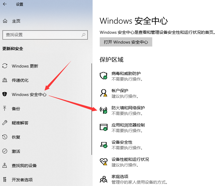Viewport: 222px width, 186px height.
Task: Click the Home (主页) house icon
Action: [x=5, y=21]
